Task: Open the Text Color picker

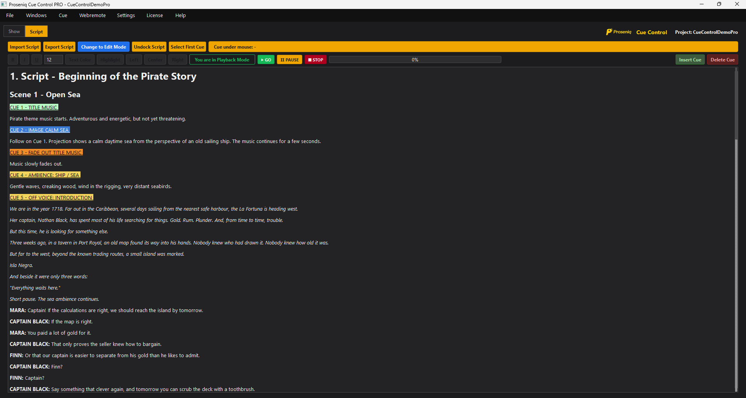Action: (80, 59)
